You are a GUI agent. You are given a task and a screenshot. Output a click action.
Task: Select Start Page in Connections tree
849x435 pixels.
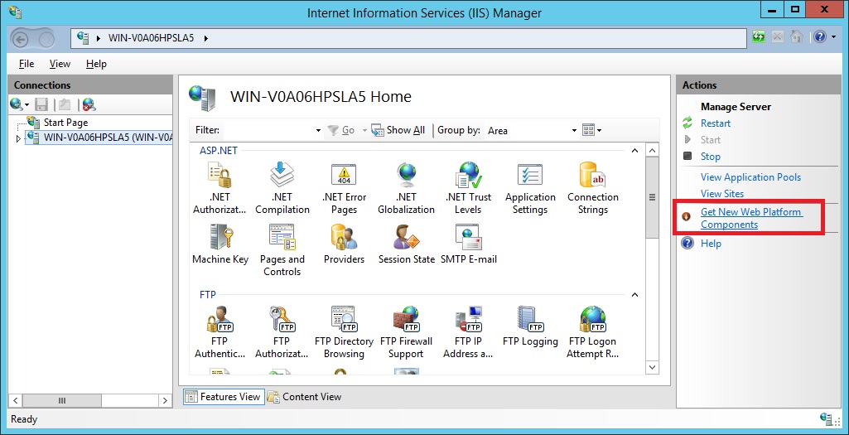[65, 123]
